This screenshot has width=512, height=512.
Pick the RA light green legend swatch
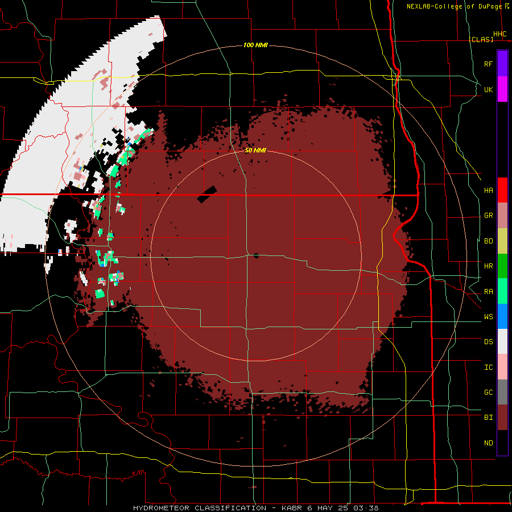[502, 291]
